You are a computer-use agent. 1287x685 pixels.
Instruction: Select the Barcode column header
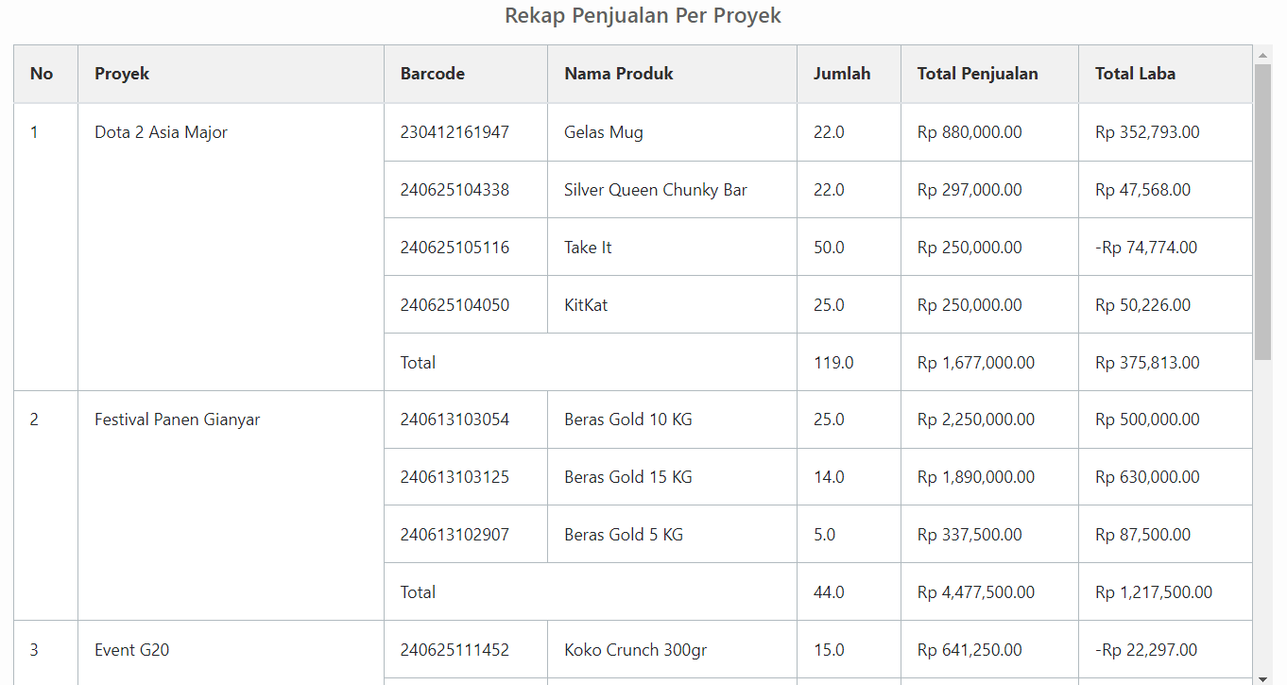coord(432,74)
